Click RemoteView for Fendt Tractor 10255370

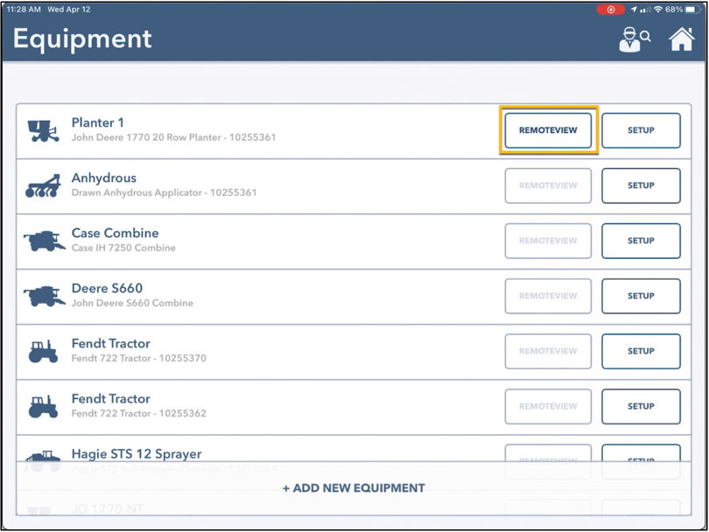pos(548,351)
